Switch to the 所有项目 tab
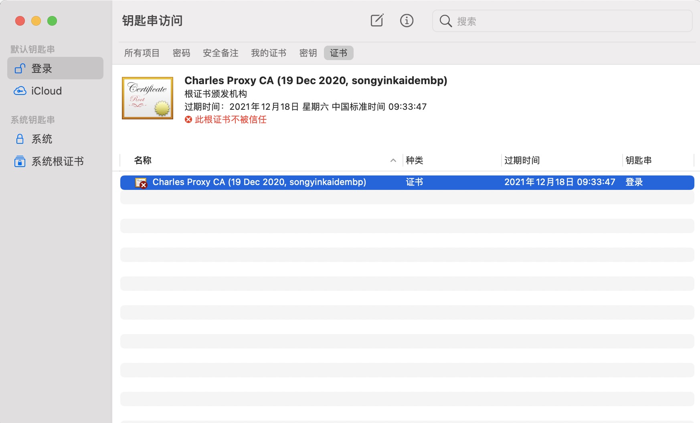The image size is (700, 423). [x=142, y=53]
